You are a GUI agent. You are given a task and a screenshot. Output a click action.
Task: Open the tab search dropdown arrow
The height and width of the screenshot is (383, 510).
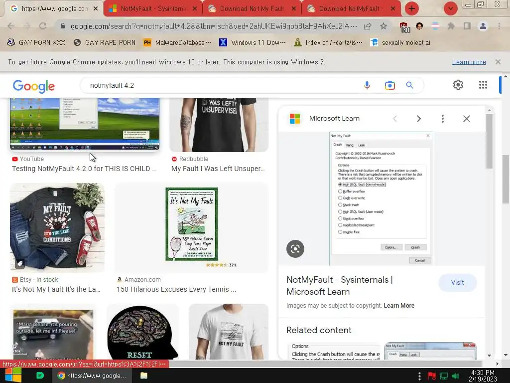click(x=450, y=8)
